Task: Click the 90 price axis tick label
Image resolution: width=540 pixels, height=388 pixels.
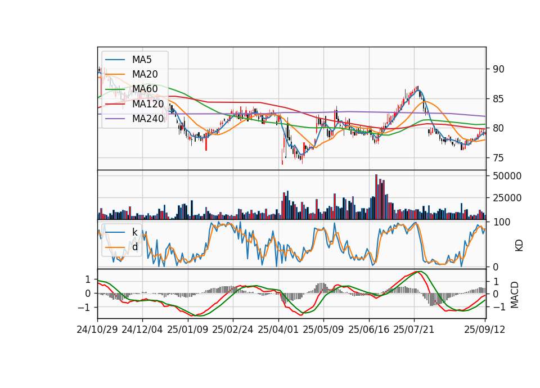Action: (x=498, y=69)
